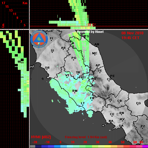The height and width of the screenshot is (148, 148).
Task: Click the IS city label on map
Action: 110,100
